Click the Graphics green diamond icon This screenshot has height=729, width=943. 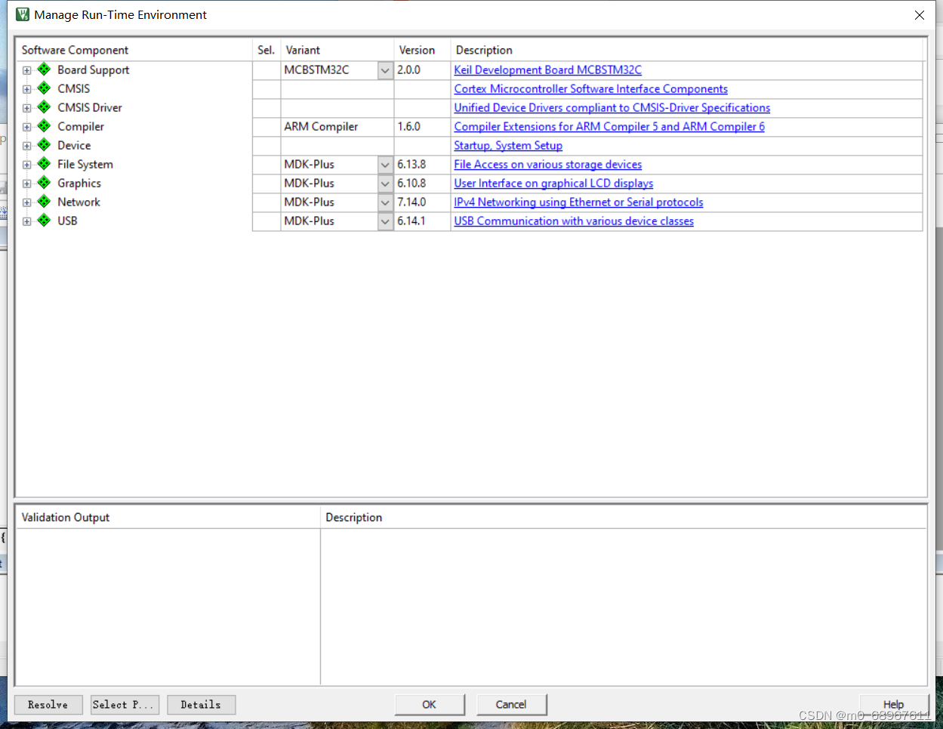click(x=44, y=183)
